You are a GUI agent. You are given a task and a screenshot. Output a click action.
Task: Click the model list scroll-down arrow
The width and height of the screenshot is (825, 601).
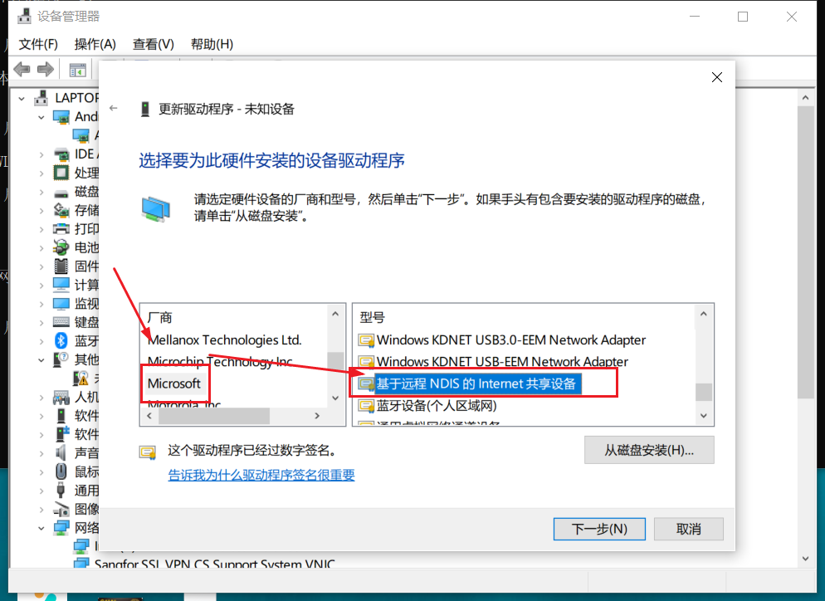[x=704, y=416]
